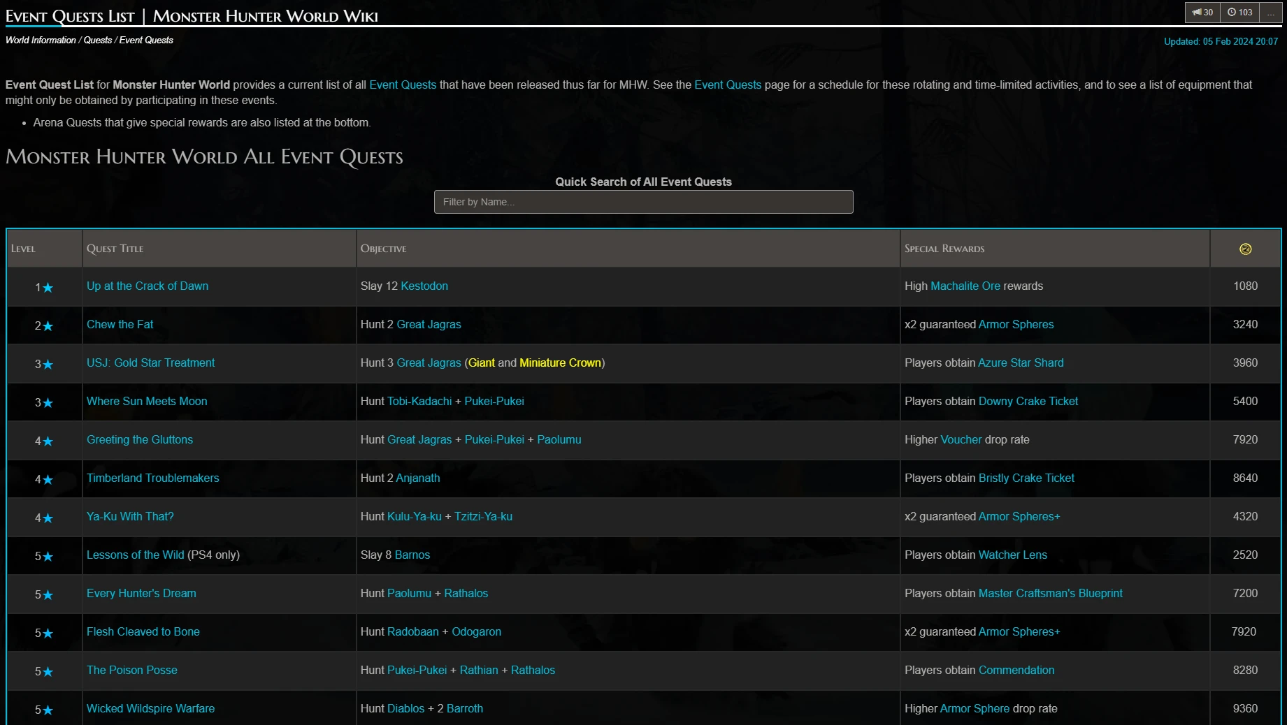The width and height of the screenshot is (1287, 725).
Task: Click the Special Rewards column header
Action: click(x=1055, y=249)
